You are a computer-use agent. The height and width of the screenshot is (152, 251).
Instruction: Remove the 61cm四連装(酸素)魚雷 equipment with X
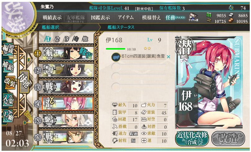click(x=168, y=57)
